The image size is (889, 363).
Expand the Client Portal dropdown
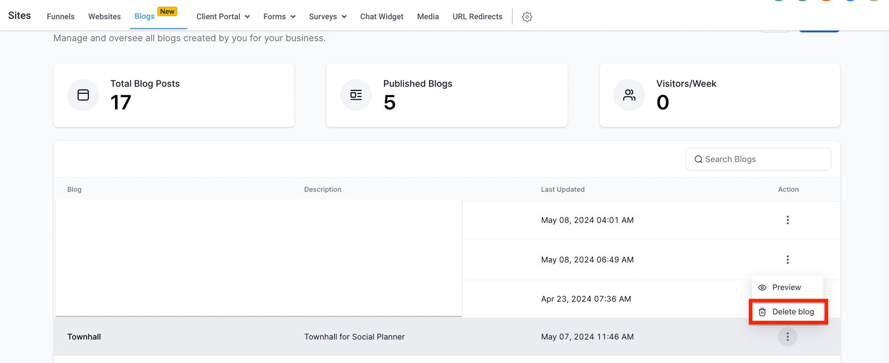pyautogui.click(x=223, y=17)
